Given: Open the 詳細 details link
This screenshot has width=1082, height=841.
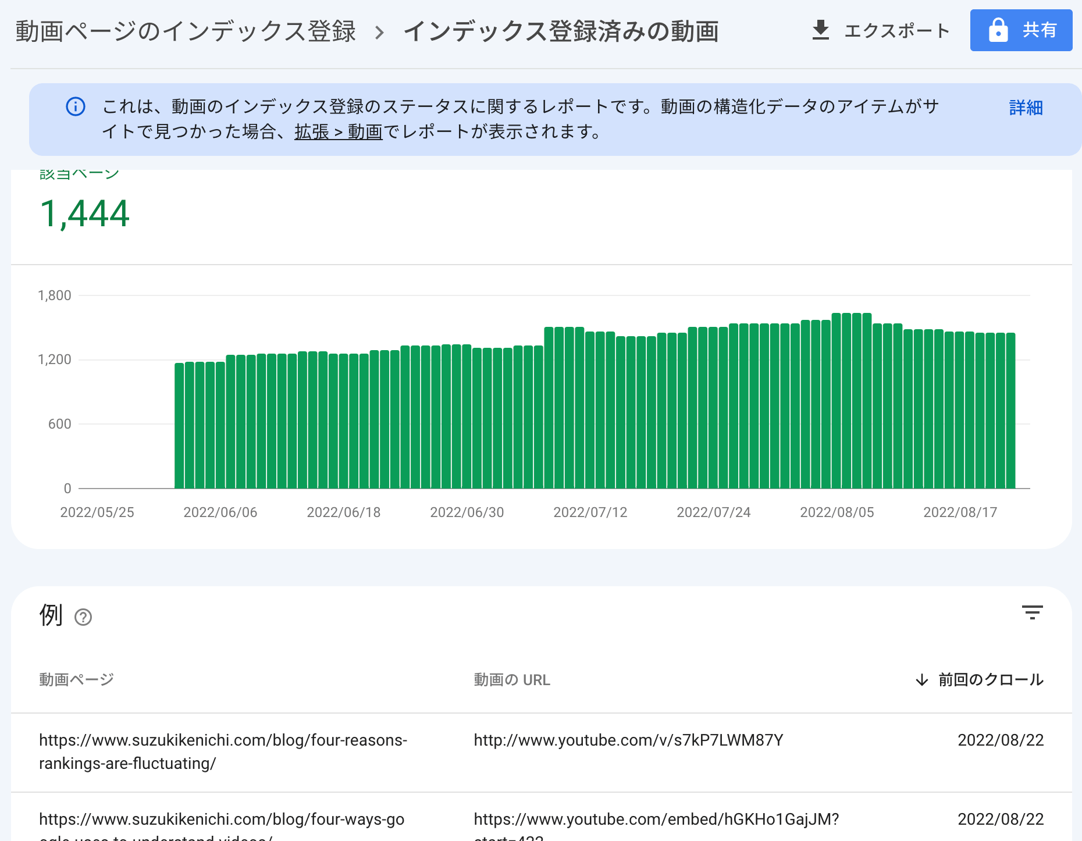Looking at the screenshot, I should [x=1026, y=108].
